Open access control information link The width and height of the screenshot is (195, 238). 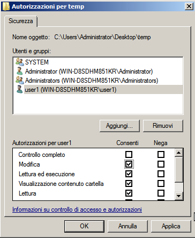coord(77,210)
